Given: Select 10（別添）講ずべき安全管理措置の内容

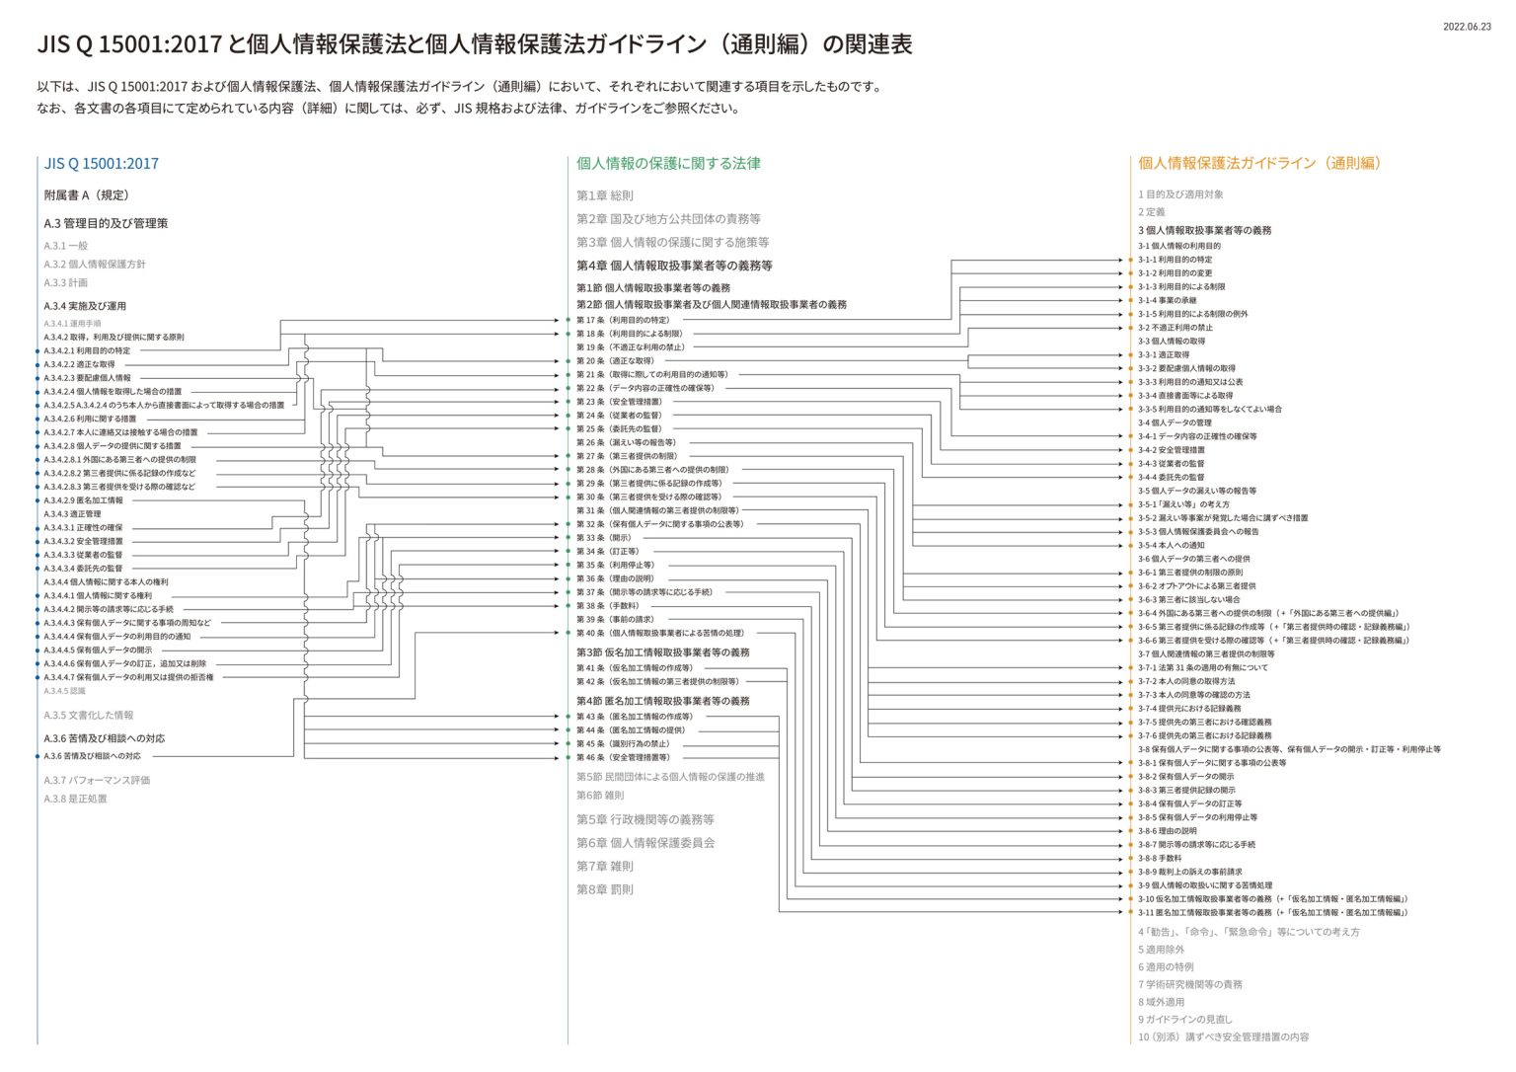Looking at the screenshot, I should [x=1222, y=1036].
